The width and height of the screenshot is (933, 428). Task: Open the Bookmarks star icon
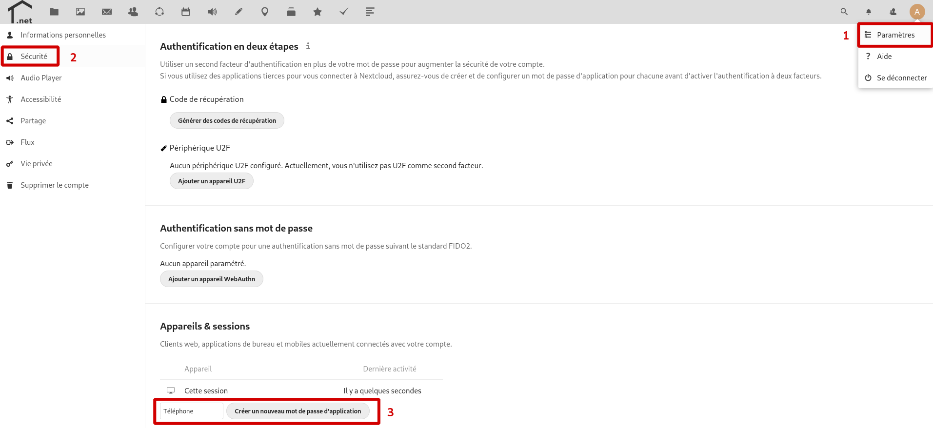click(x=318, y=12)
